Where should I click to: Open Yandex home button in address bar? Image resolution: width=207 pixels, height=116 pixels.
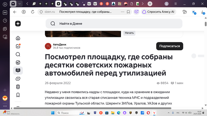[x=24, y=12]
